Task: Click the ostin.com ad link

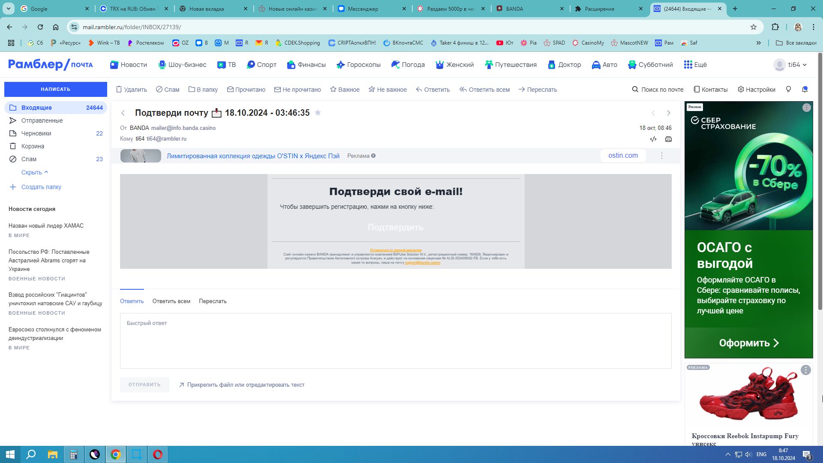Action: (623, 156)
